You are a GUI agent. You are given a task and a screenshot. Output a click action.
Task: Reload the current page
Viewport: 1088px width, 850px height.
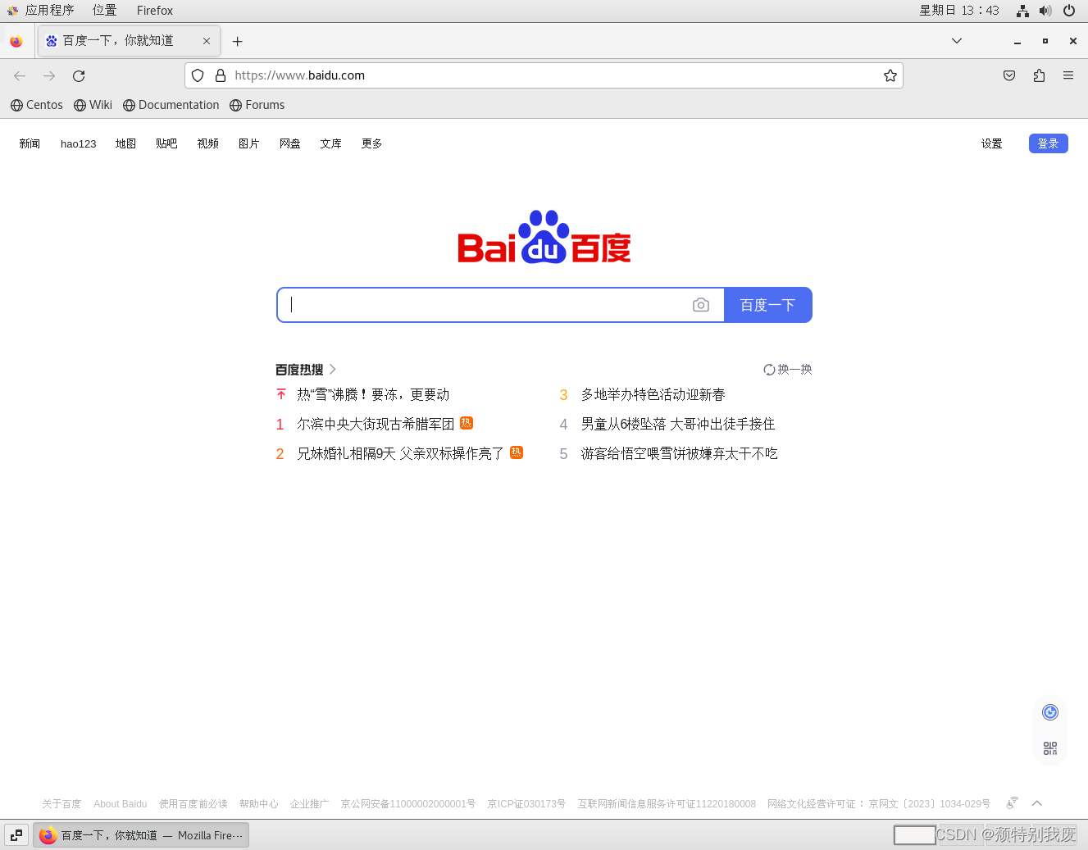coord(79,75)
